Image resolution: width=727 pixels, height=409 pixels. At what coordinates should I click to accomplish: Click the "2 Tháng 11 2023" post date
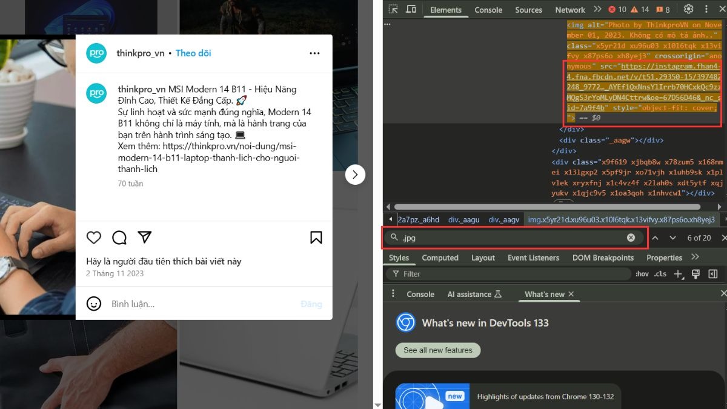click(x=115, y=273)
